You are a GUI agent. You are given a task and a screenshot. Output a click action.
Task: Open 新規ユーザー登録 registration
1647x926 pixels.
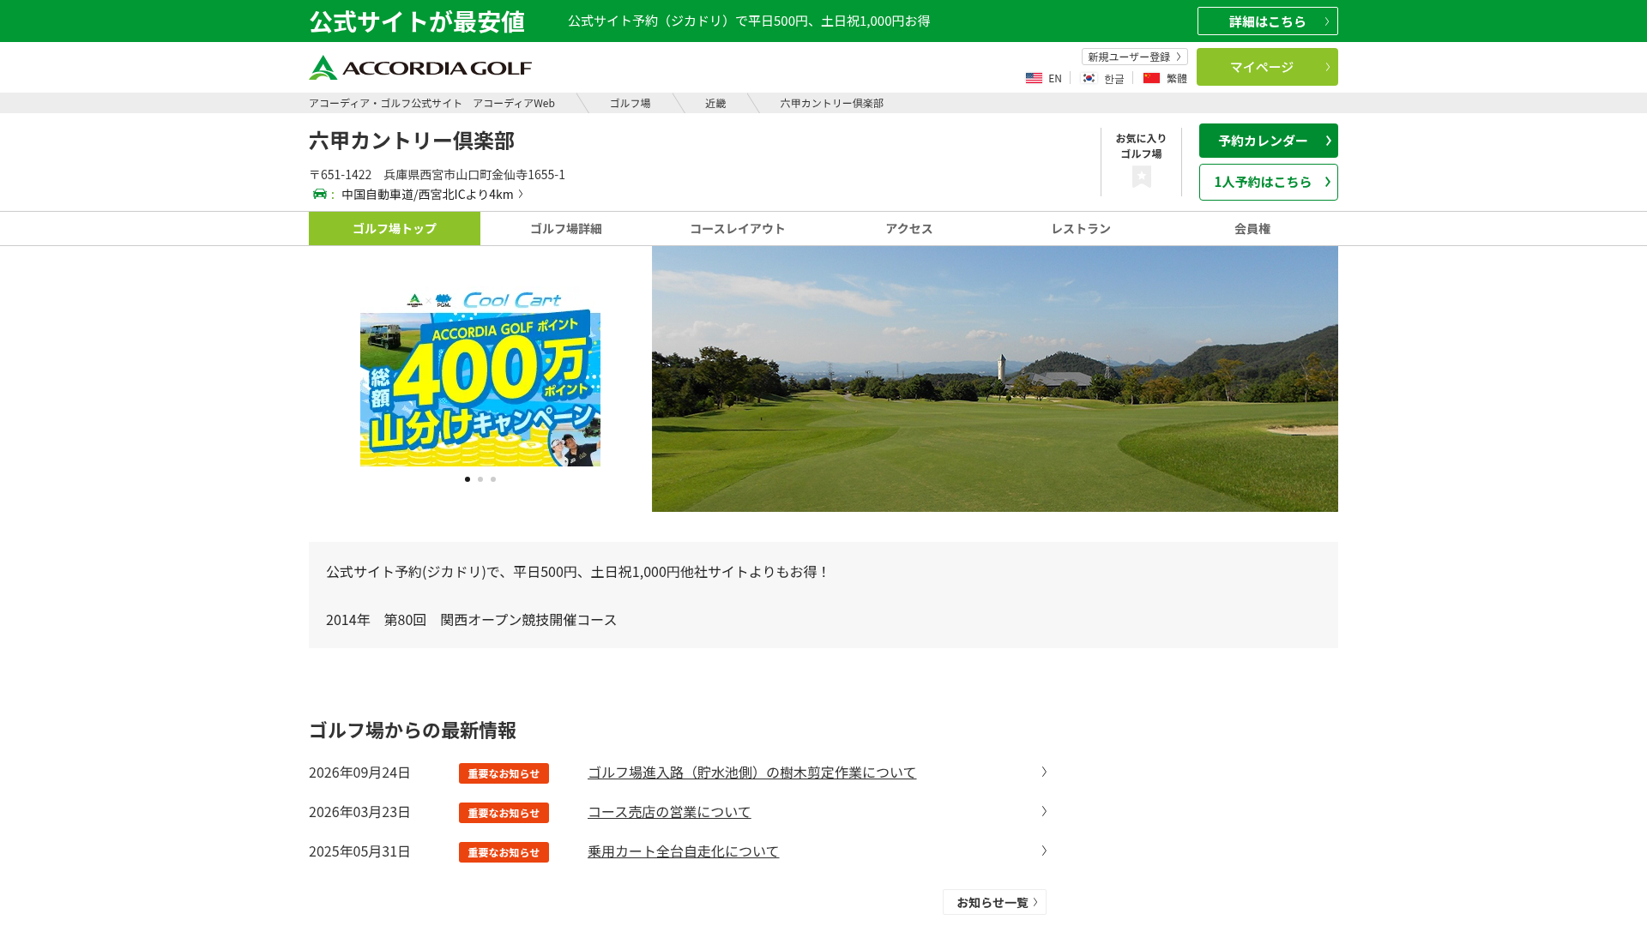click(x=1134, y=57)
